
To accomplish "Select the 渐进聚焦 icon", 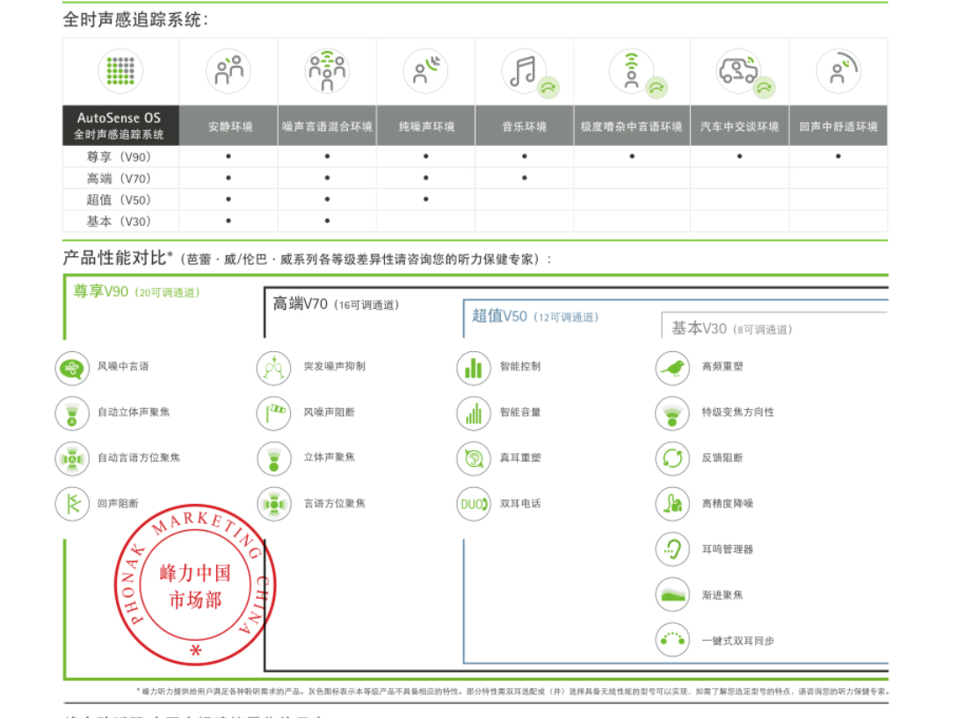I will (672, 594).
